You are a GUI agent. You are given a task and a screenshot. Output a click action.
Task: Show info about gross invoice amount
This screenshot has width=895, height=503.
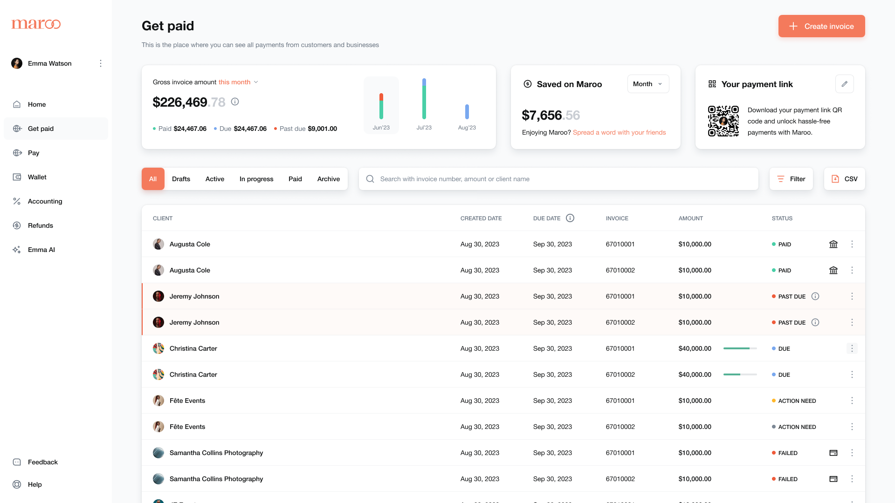tap(235, 102)
